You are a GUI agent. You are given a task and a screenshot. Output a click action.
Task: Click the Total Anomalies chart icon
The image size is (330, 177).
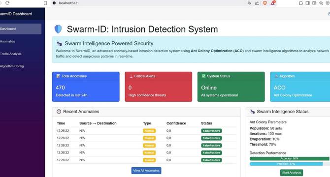pos(58,76)
